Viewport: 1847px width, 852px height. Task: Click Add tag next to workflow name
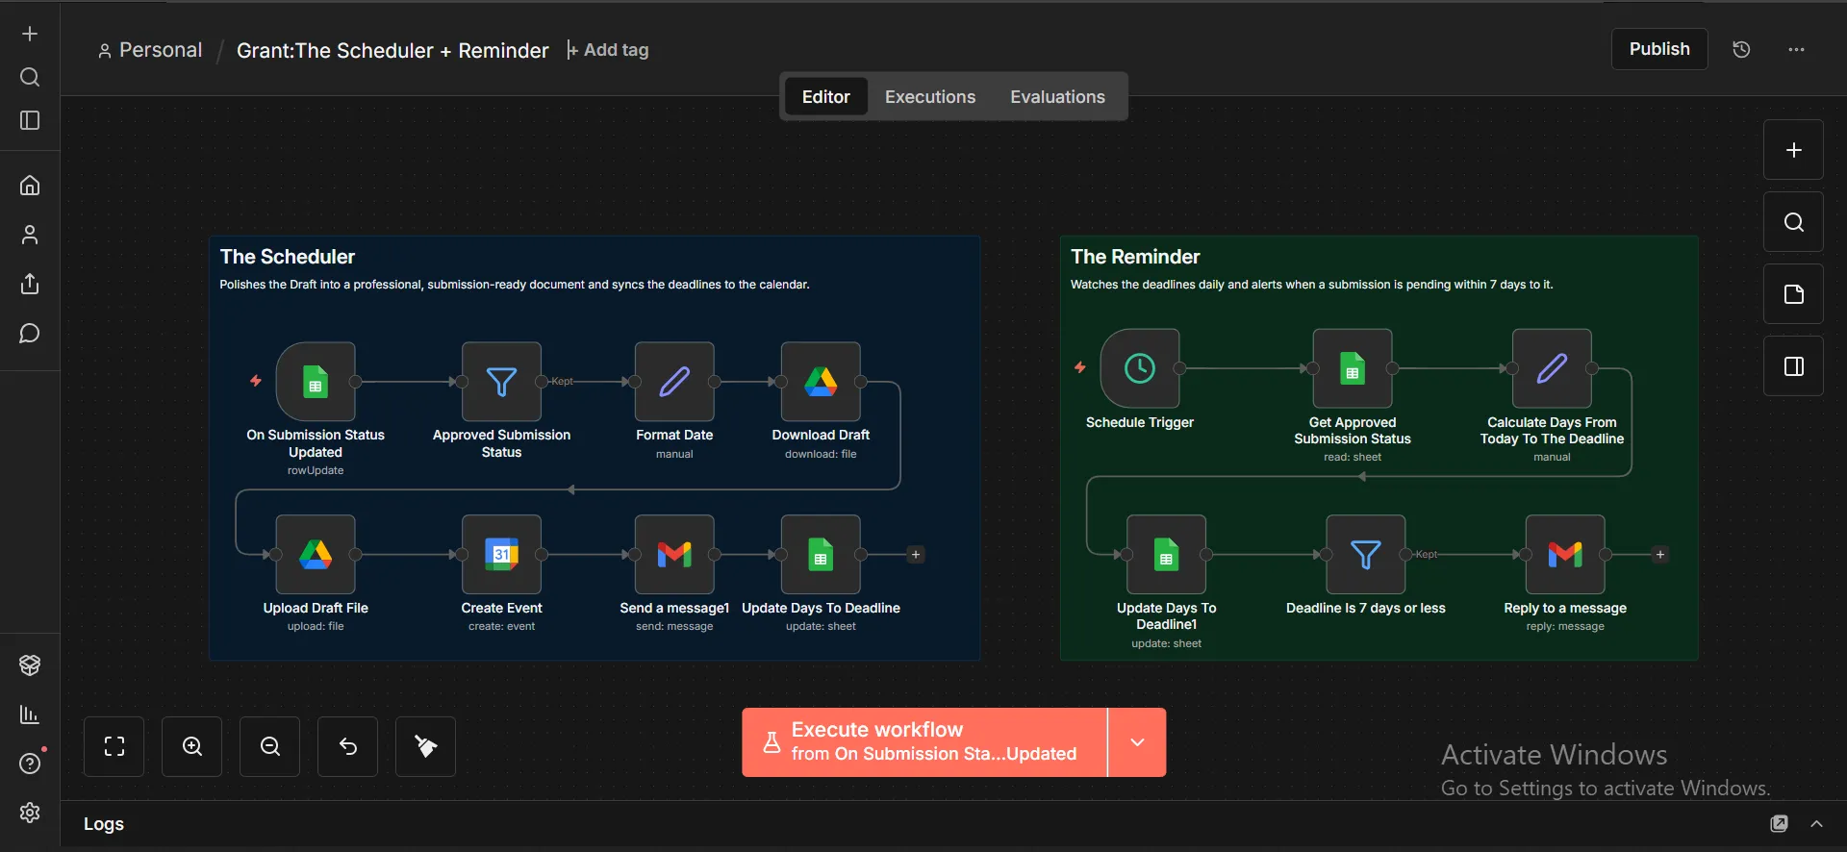[608, 50]
